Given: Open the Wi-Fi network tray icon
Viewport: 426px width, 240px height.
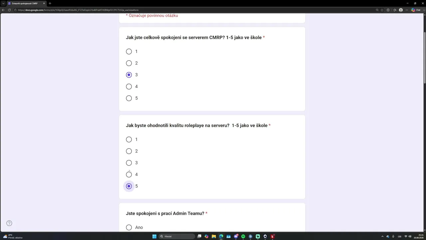Looking at the screenshot, I should (406, 236).
